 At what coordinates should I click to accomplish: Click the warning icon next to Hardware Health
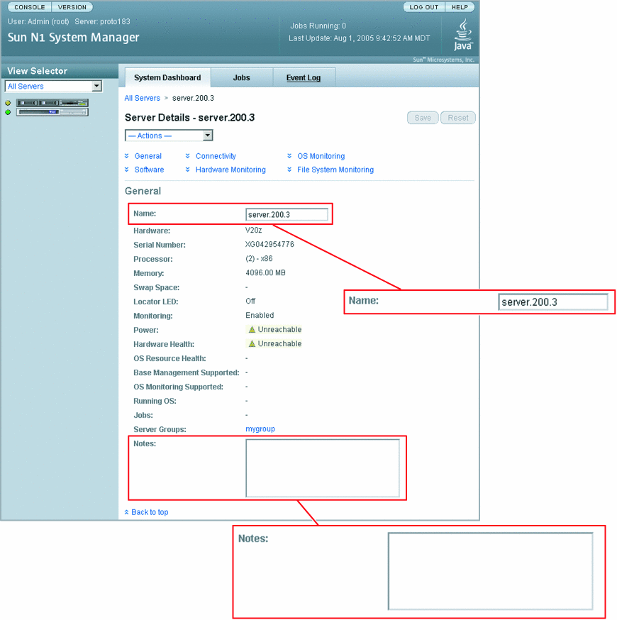tap(252, 343)
